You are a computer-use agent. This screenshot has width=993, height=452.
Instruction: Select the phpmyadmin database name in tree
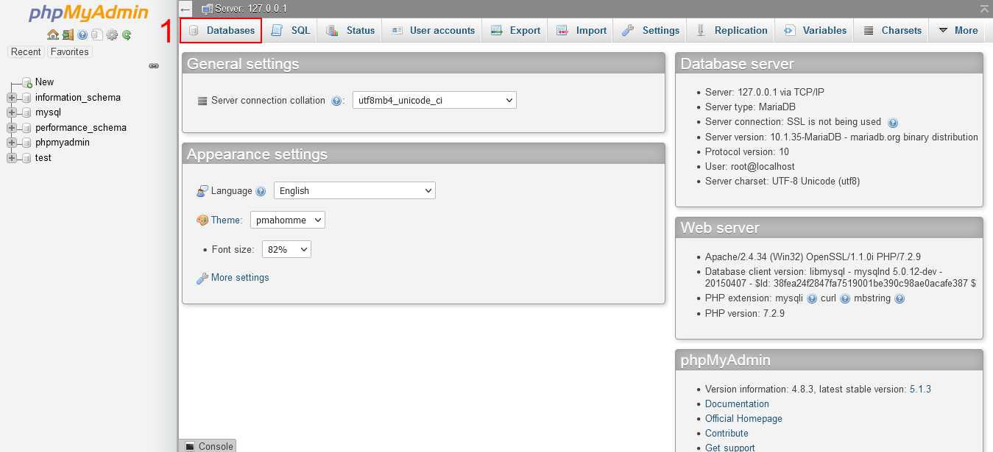[x=63, y=143]
